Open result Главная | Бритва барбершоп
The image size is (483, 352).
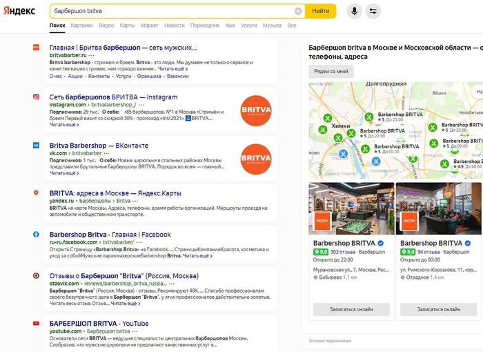(123, 48)
